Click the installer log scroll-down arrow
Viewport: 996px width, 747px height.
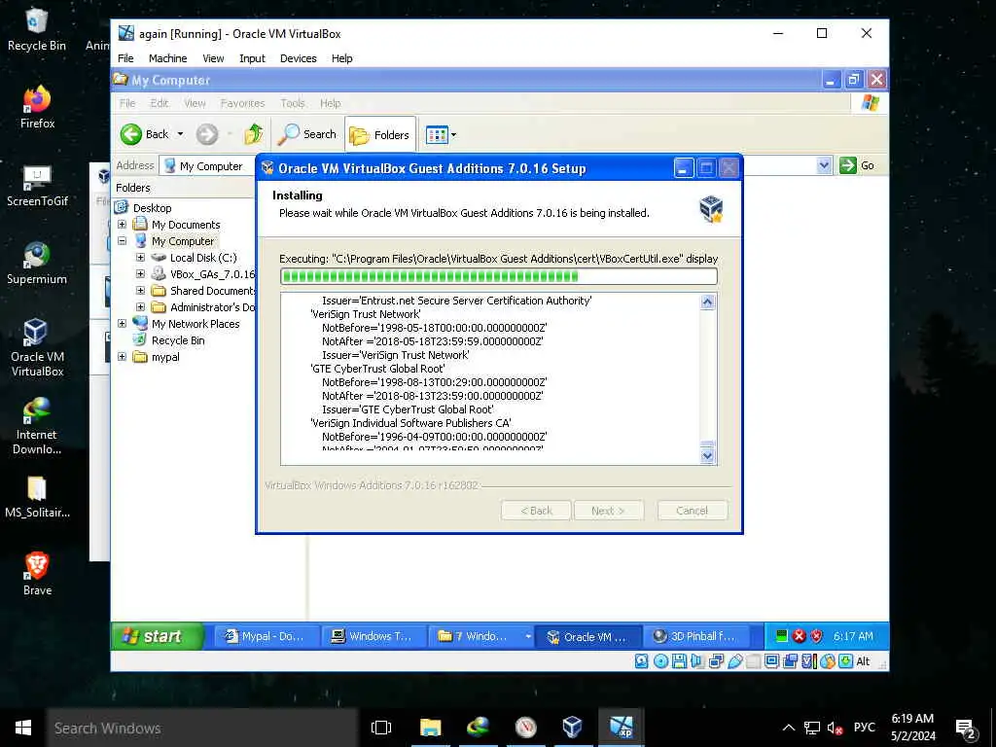[707, 455]
